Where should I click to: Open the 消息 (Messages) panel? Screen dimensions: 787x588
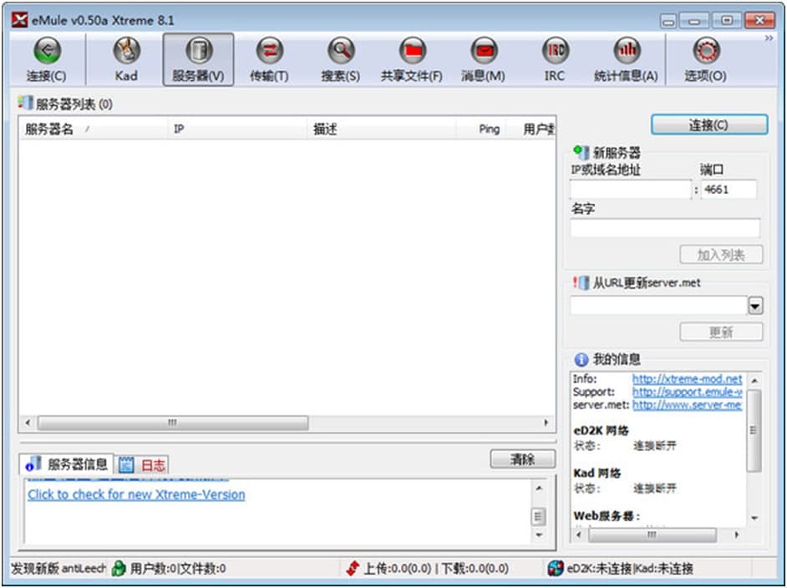click(485, 57)
